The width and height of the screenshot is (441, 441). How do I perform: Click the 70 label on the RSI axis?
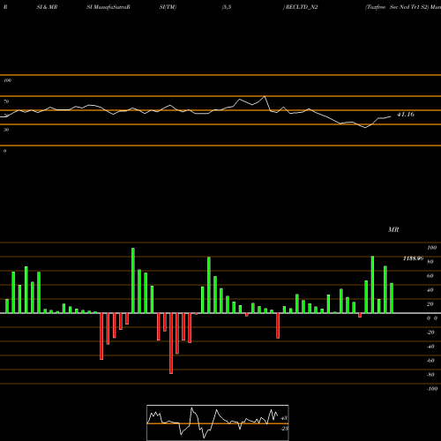(6, 101)
